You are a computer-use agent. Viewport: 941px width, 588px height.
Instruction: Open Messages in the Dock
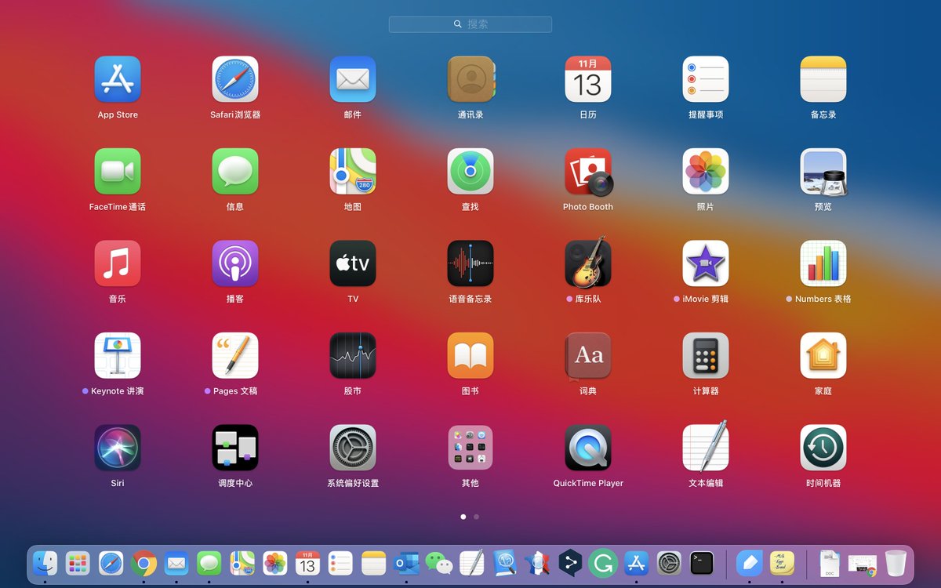[209, 563]
